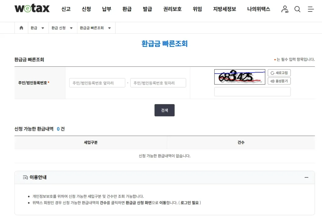Click the 는 필수 입력 항목입니다 note
Screen dimensions: 322x222
tap(296, 59)
